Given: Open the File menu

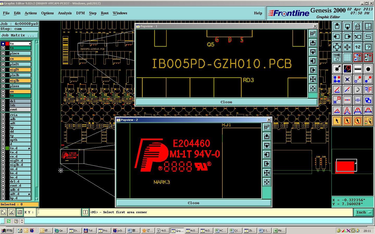Looking at the screenshot, I should point(6,13).
